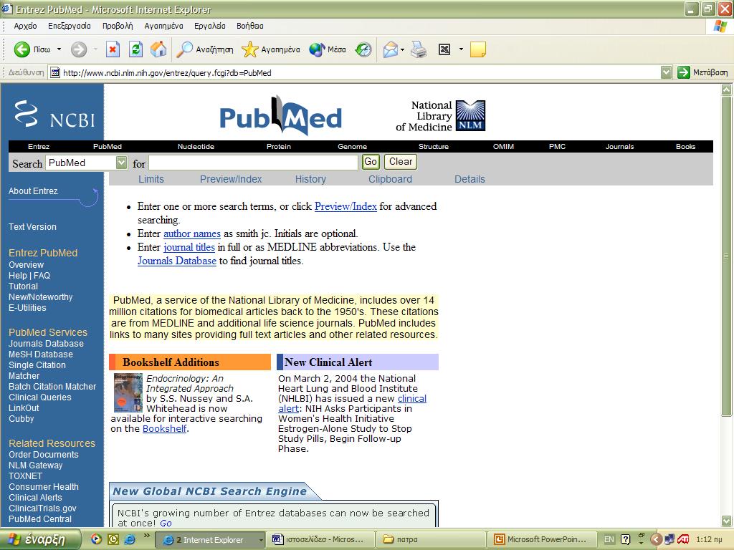Image resolution: width=734 pixels, height=550 pixels.
Task: Follow the author names link
Action: (x=192, y=233)
